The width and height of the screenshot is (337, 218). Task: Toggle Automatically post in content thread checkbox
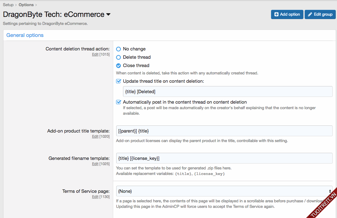(x=118, y=102)
